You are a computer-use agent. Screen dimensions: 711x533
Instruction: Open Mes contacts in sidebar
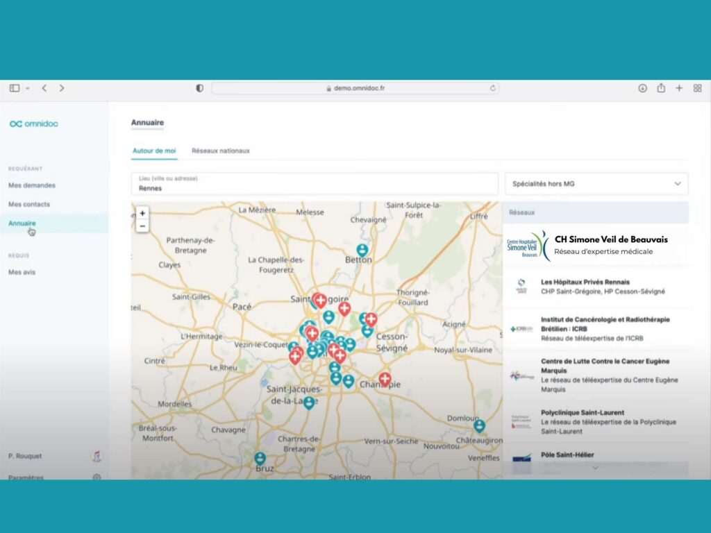pos(29,205)
